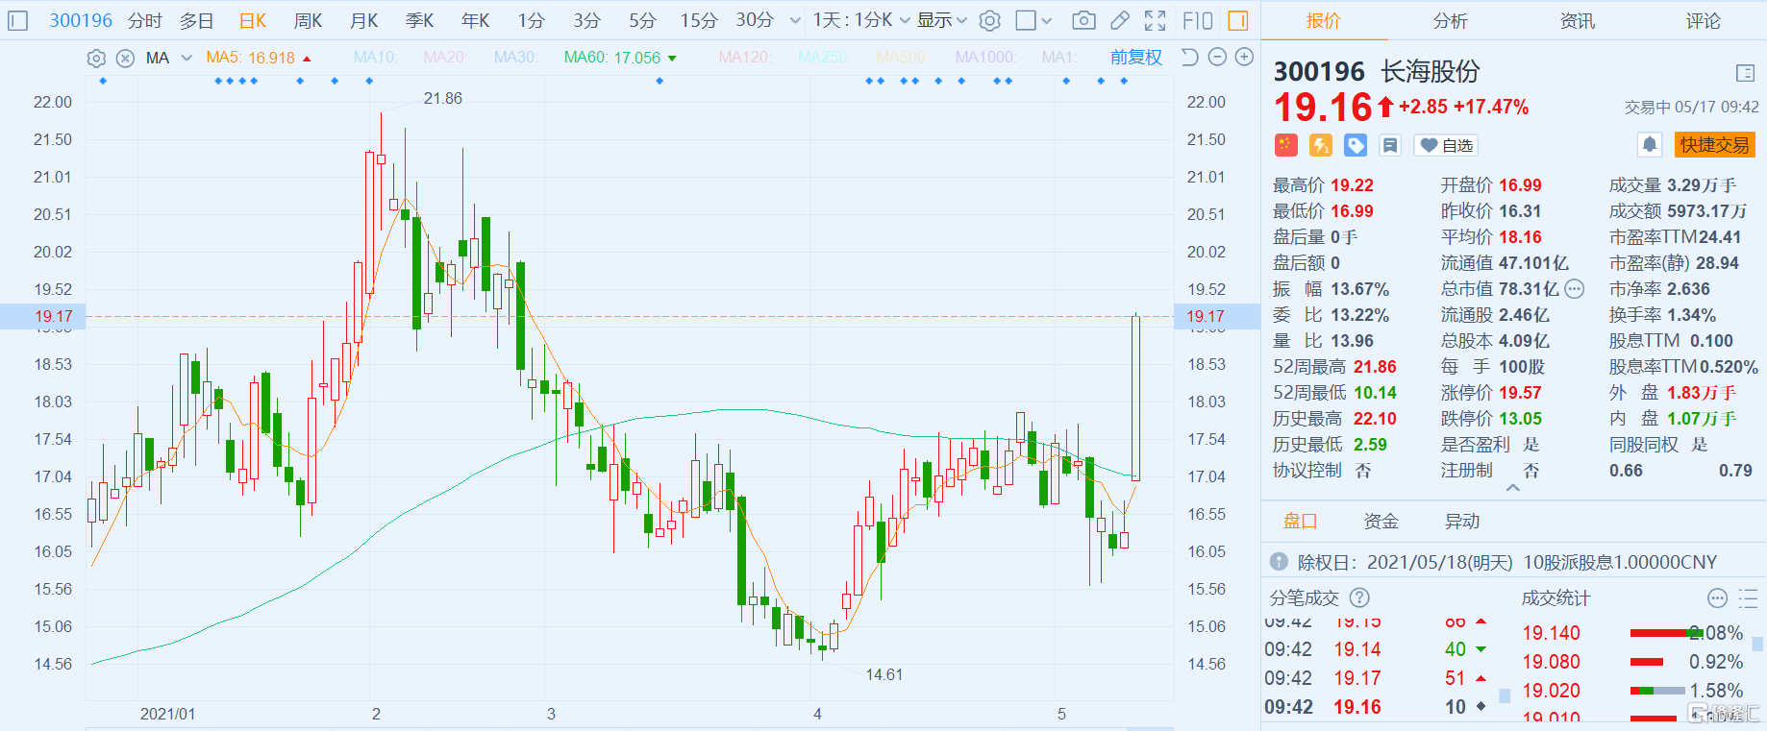Click ex-dividend info icon

click(1279, 562)
